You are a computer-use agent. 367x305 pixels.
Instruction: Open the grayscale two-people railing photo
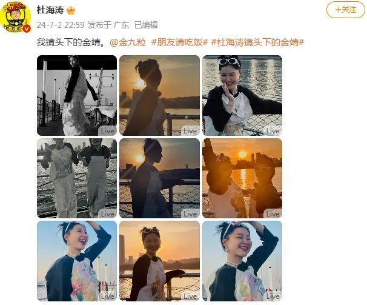(x=77, y=178)
